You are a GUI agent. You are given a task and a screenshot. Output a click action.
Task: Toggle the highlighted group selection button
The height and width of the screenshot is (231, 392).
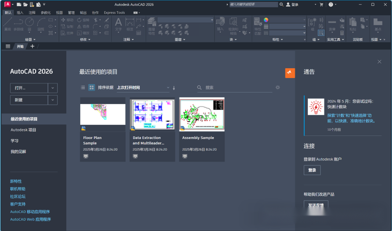(321, 32)
